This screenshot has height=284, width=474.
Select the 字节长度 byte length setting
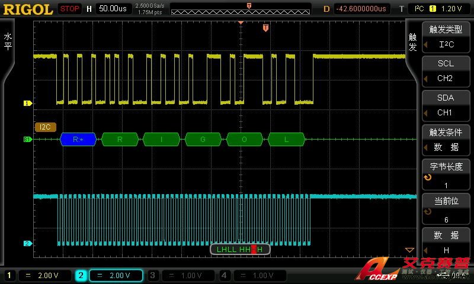(x=446, y=174)
